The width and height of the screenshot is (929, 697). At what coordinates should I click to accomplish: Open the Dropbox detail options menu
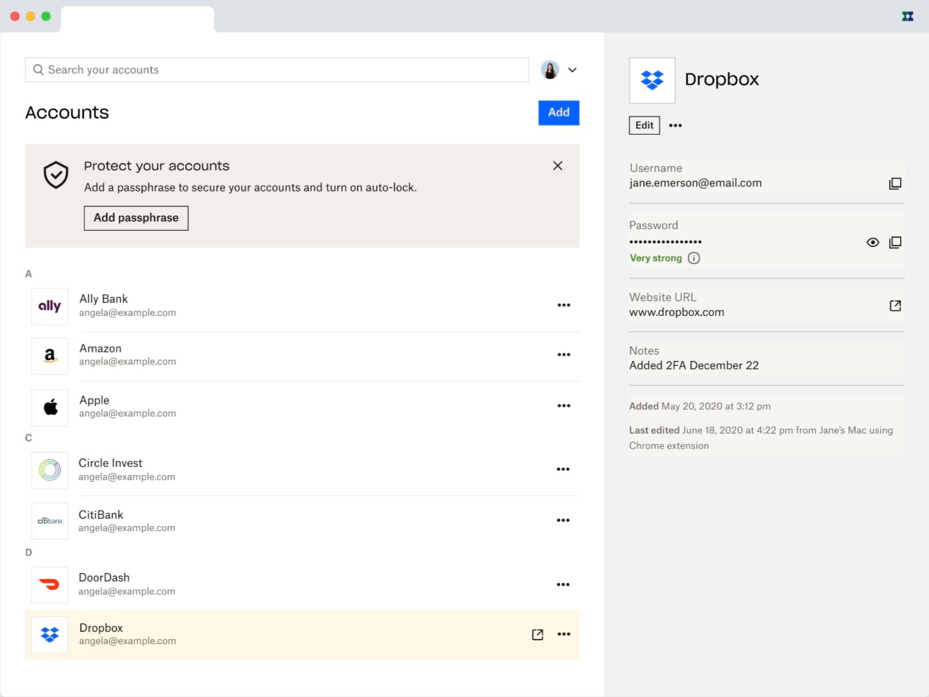click(x=675, y=125)
